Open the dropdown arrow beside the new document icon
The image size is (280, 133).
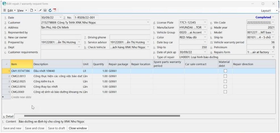coord(35,10)
